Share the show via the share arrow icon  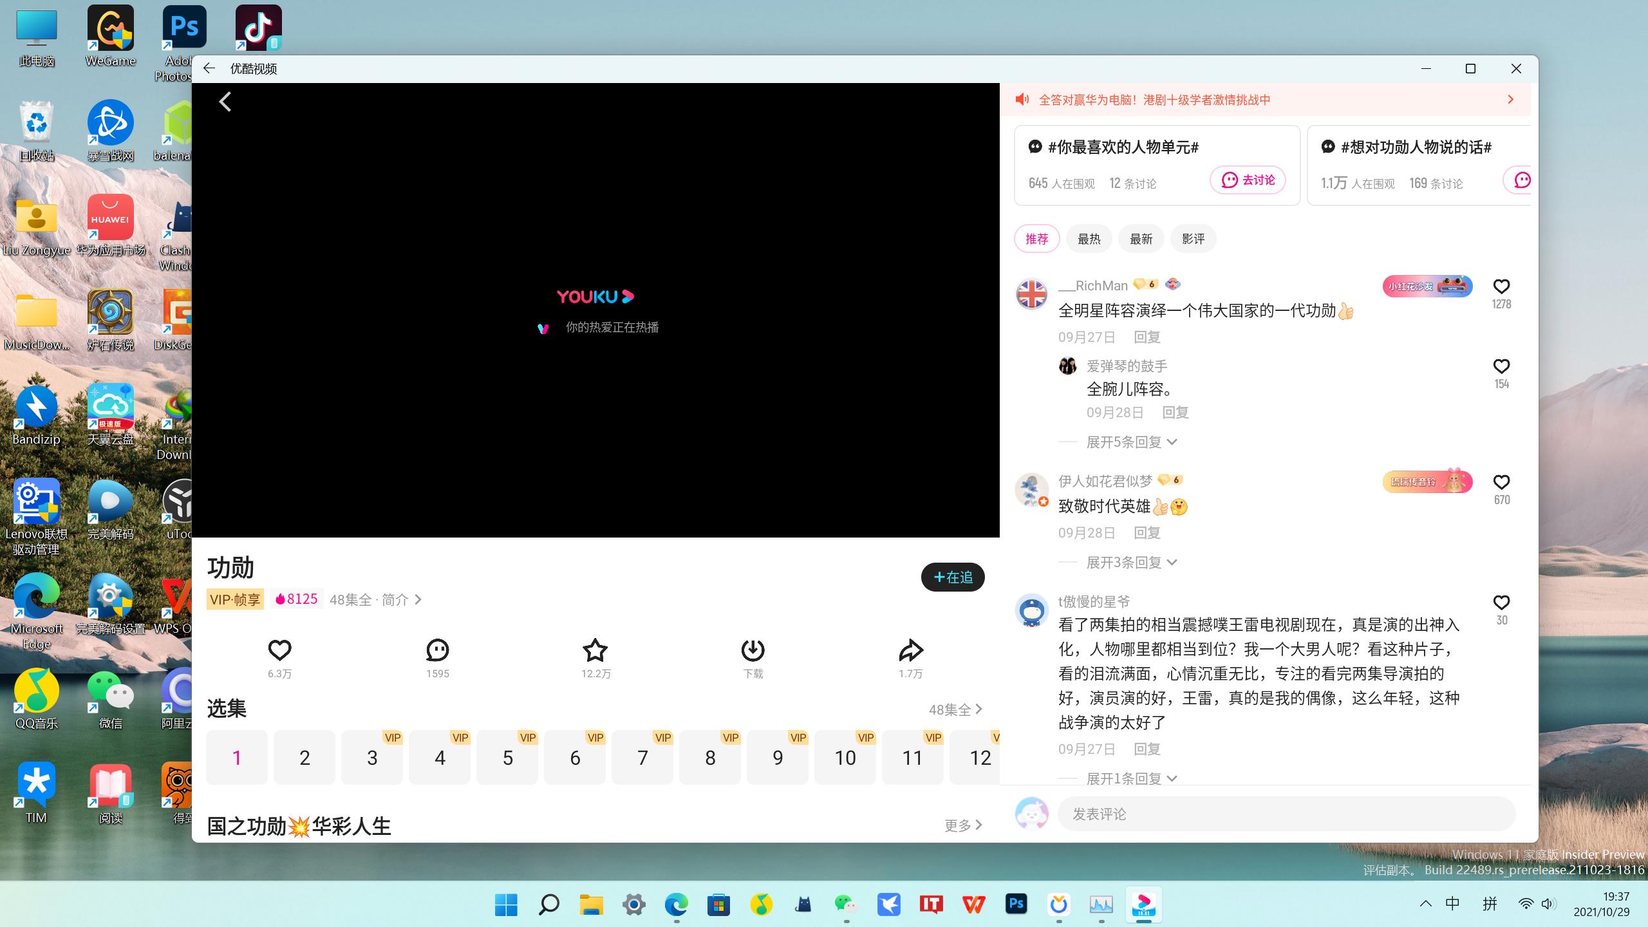click(x=910, y=651)
